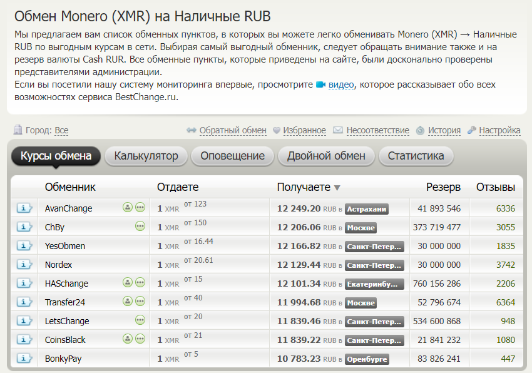532x373 pixels.
Task: Open the Nordex exchanger
Action: tap(58, 265)
